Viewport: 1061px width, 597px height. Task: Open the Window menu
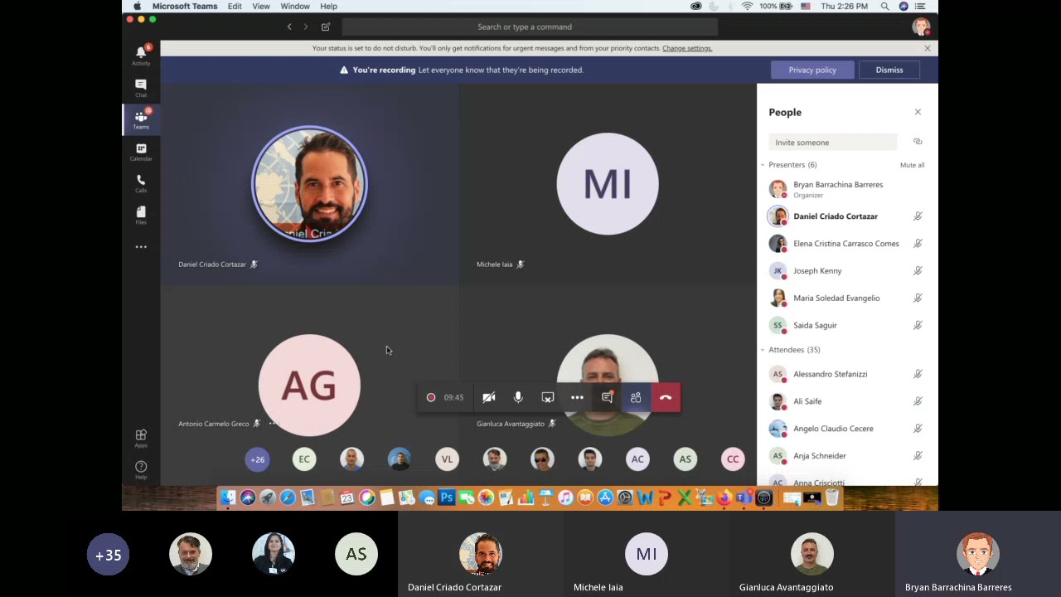pyautogui.click(x=295, y=7)
